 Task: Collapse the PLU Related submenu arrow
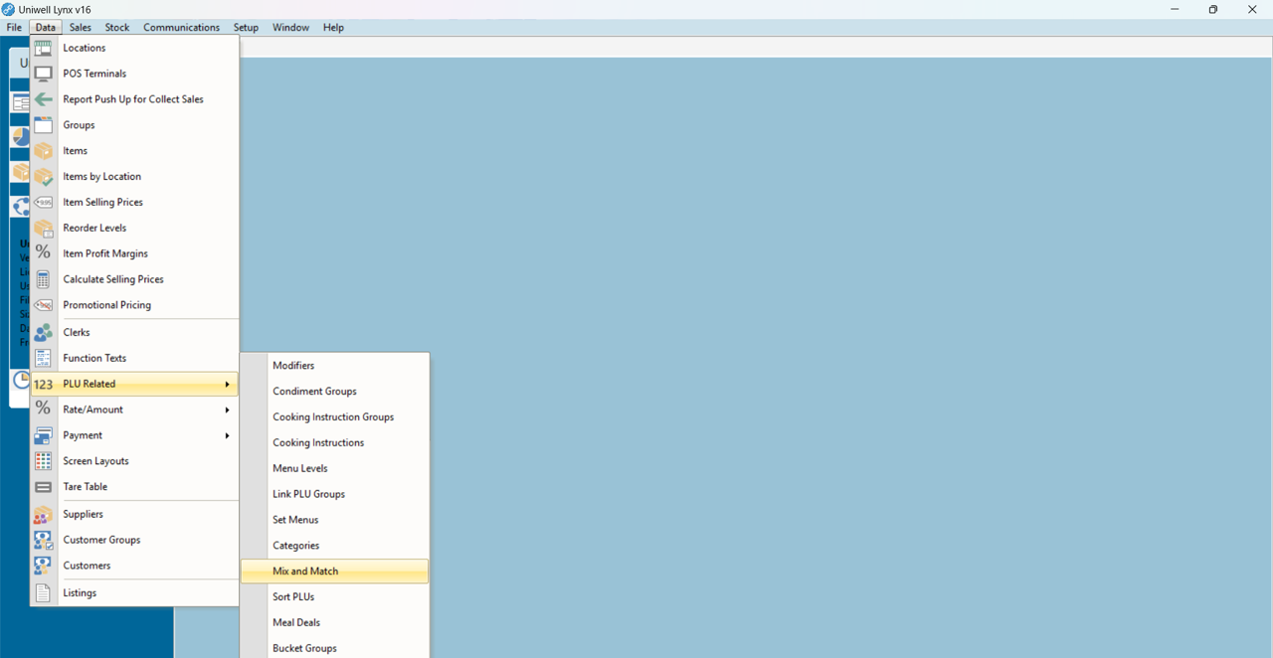coord(227,384)
